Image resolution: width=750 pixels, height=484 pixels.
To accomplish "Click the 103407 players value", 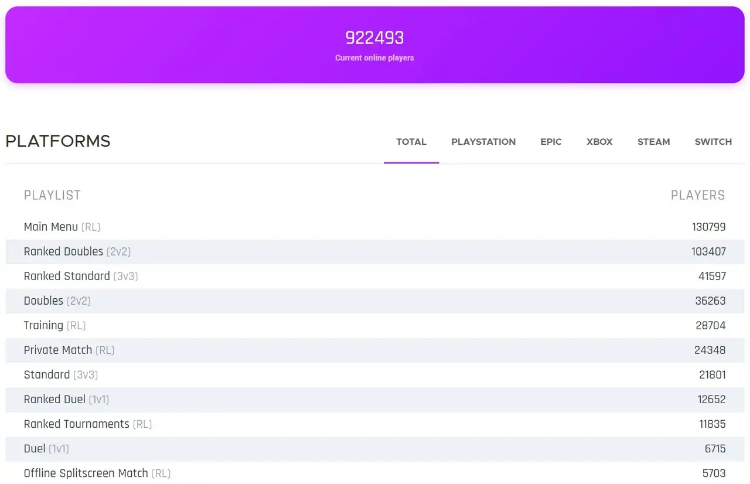I will (x=708, y=251).
